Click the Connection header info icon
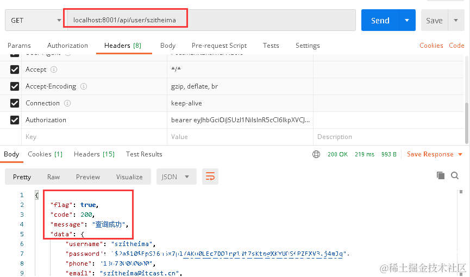 [67, 103]
